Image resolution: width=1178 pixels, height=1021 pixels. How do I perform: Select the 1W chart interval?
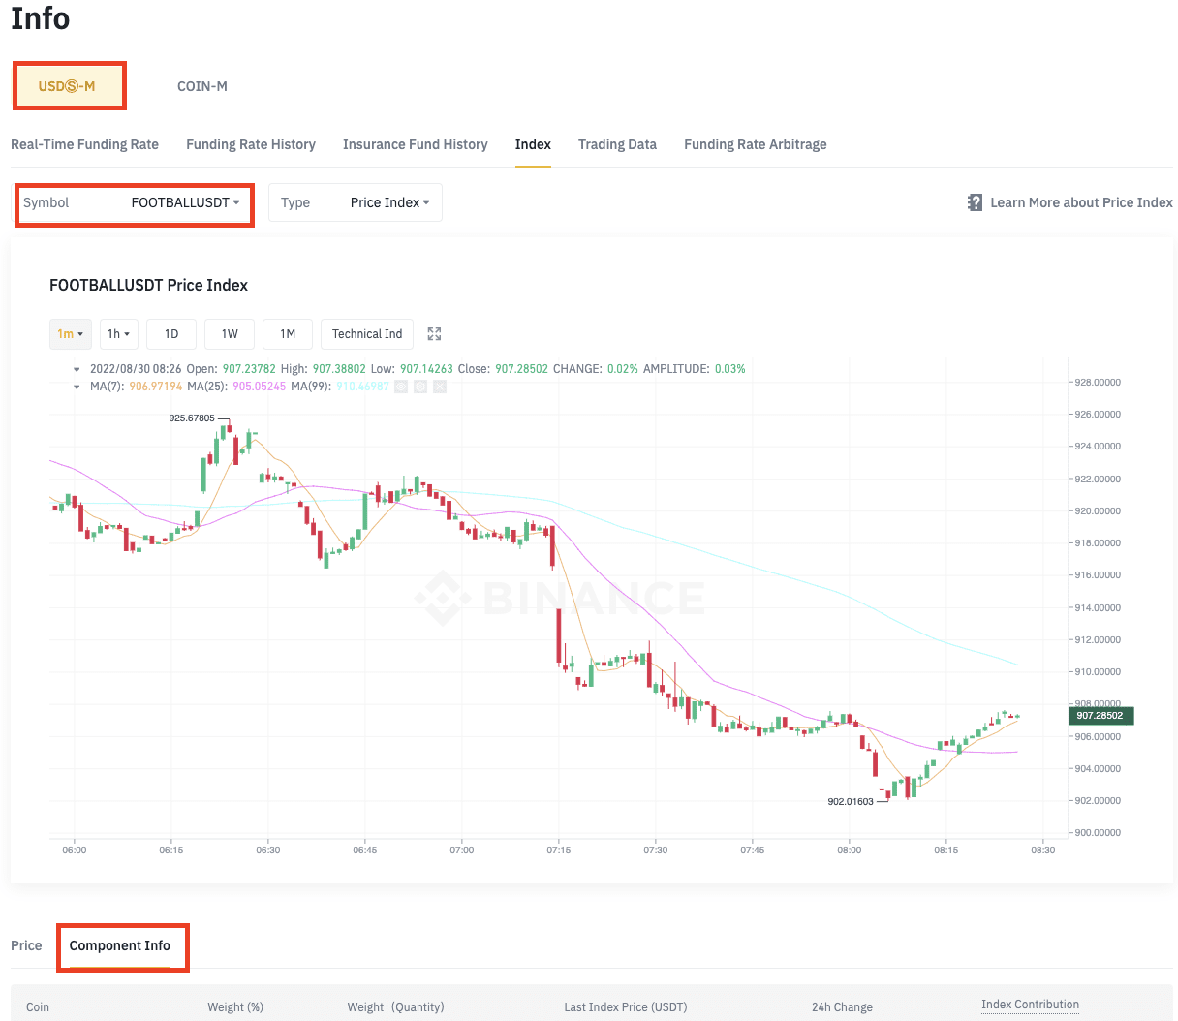230,334
